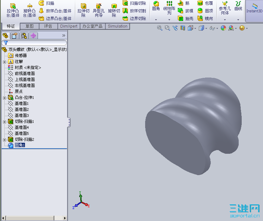263x221 pixels.
Task: Choose the 拔模 draft tool
Action: click(185, 11)
